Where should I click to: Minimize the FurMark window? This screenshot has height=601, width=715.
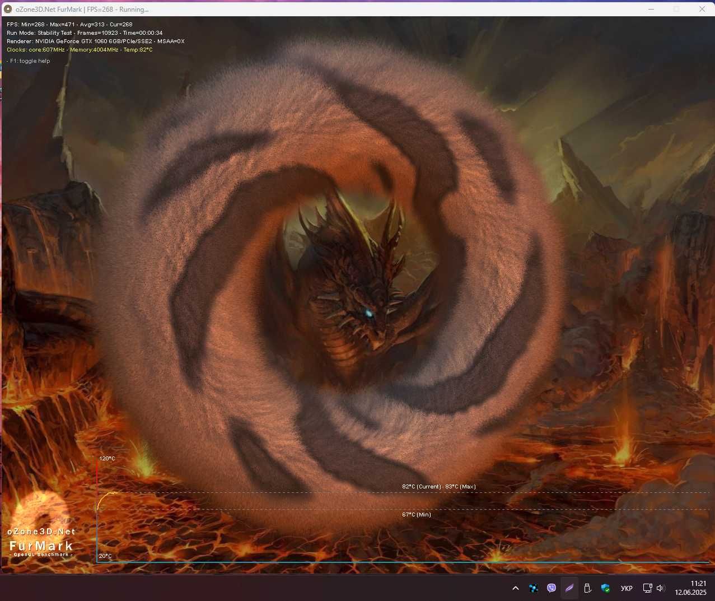(651, 9)
